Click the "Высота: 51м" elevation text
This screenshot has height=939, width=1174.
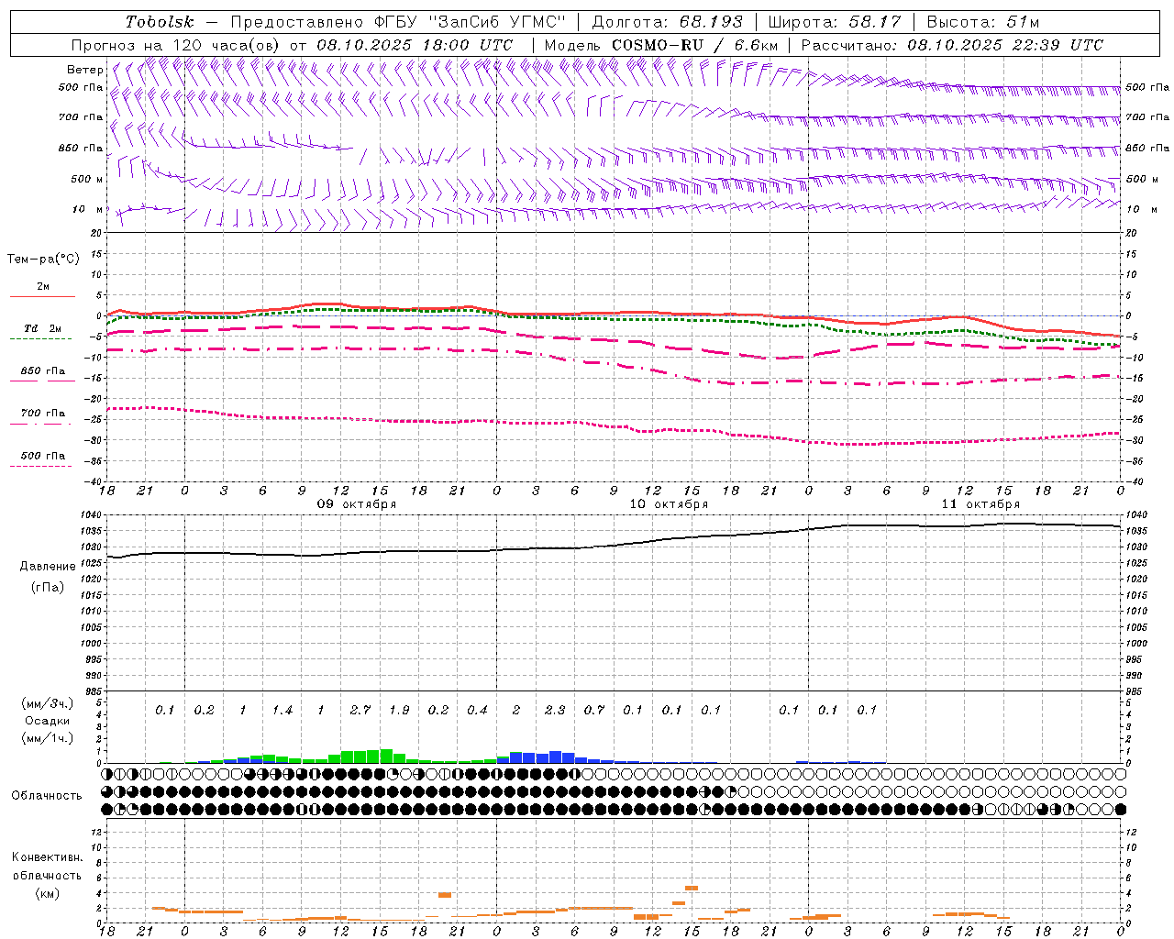coord(983,22)
